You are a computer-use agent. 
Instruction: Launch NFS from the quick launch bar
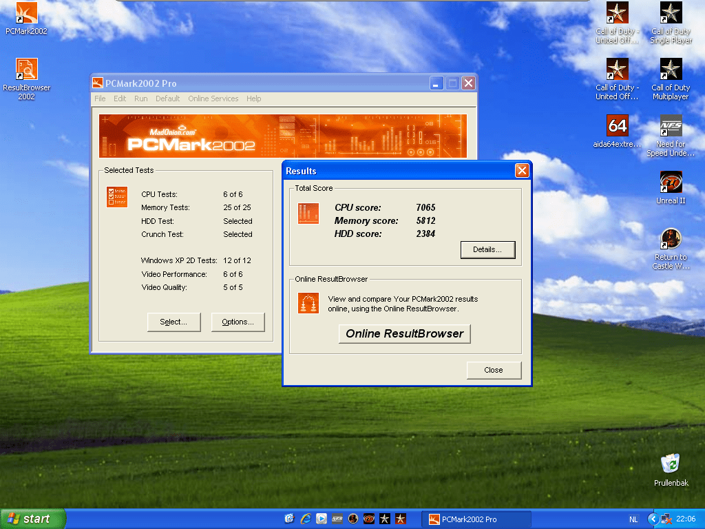coord(337,519)
